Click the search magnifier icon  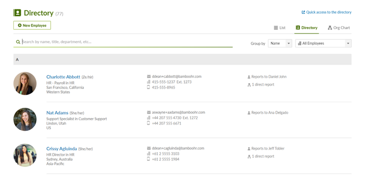tap(18, 42)
